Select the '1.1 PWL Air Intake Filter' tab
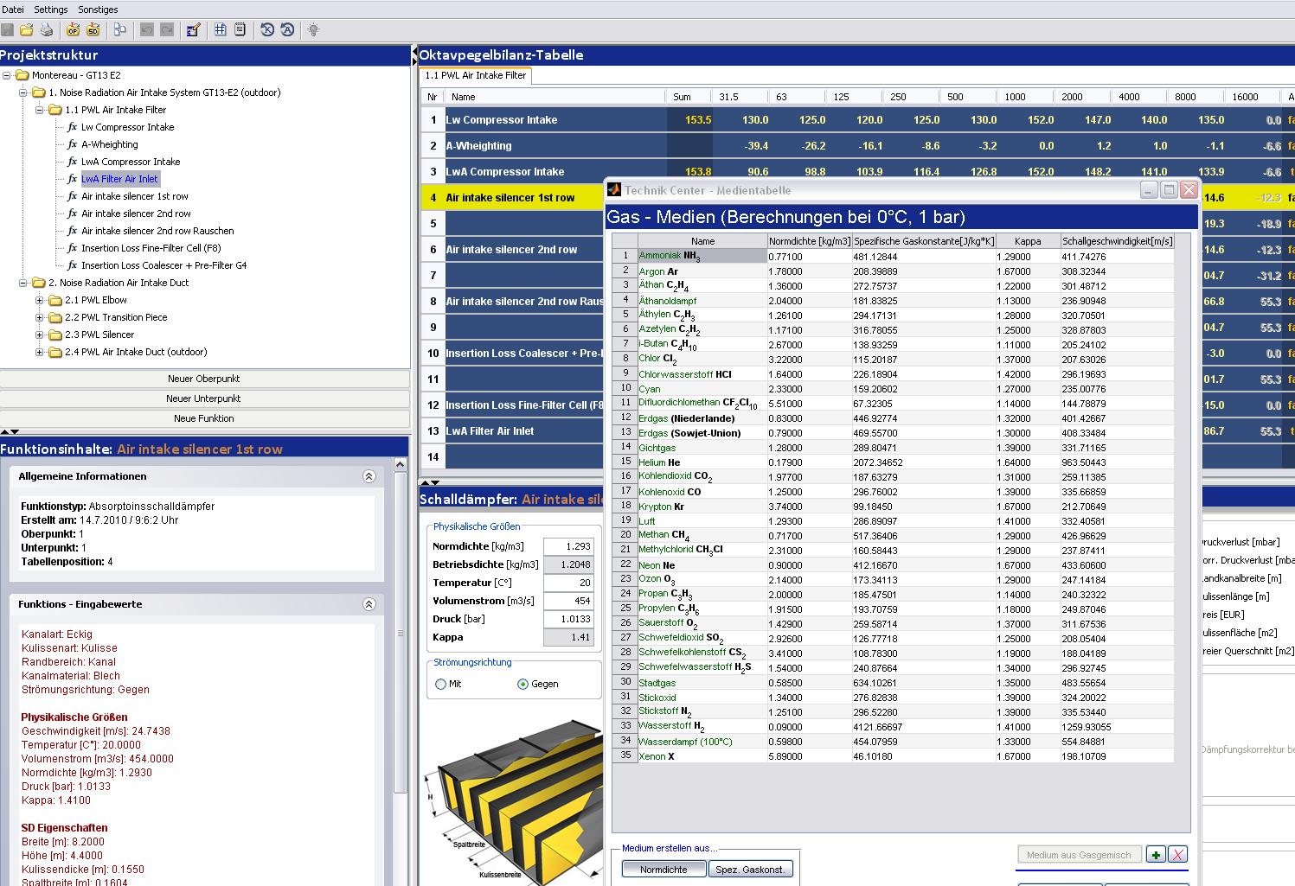 click(x=476, y=75)
